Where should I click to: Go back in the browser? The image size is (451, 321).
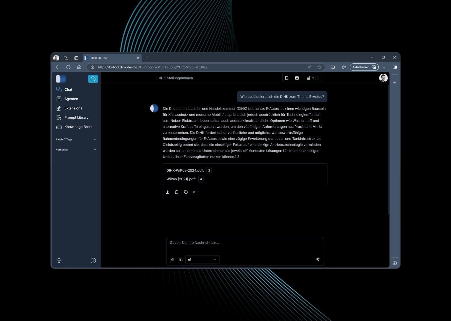[58, 67]
